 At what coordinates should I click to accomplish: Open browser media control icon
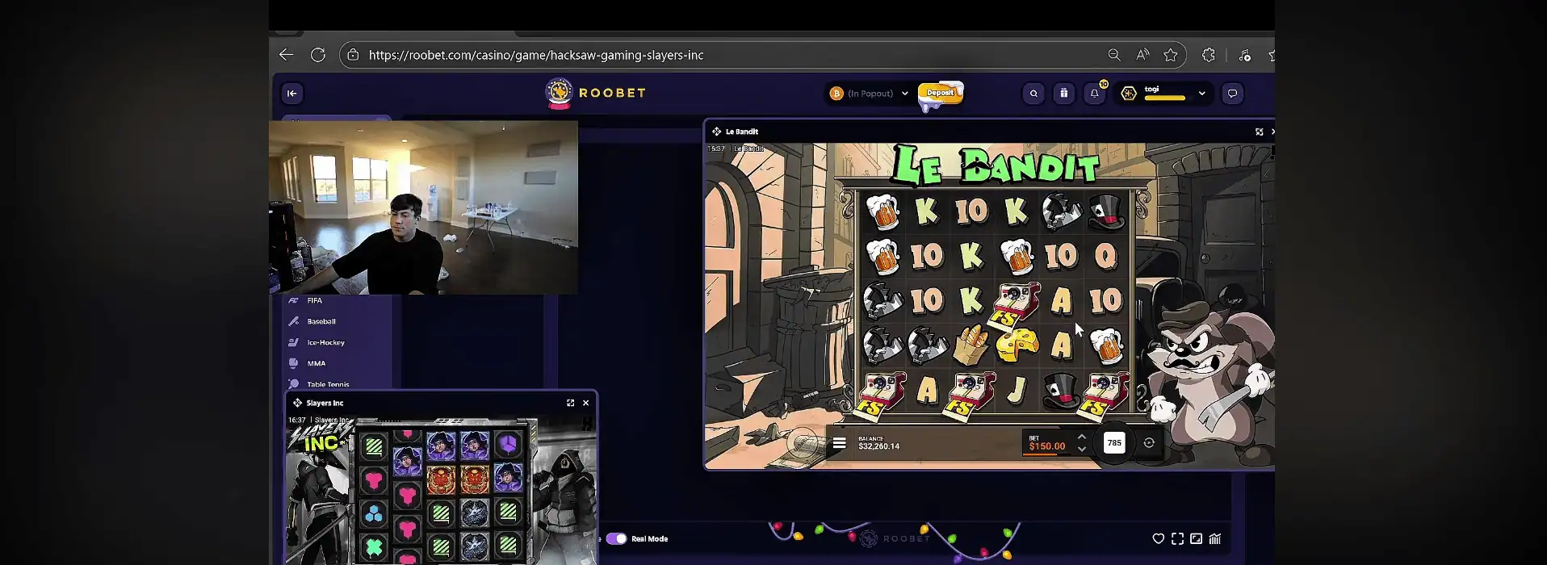point(1244,55)
